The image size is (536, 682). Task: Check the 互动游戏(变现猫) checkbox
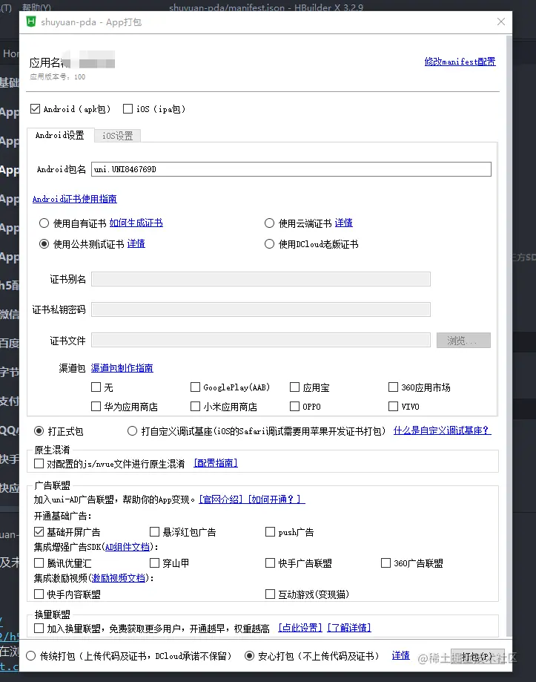click(270, 594)
